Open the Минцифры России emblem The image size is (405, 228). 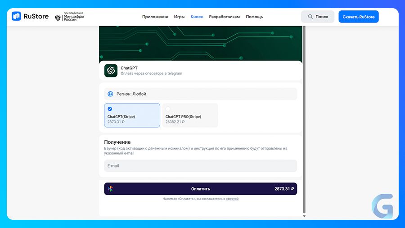click(x=58, y=18)
